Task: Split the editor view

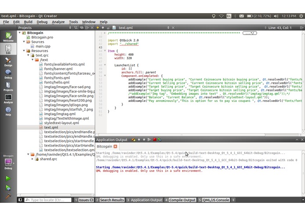Action: pos(301,28)
